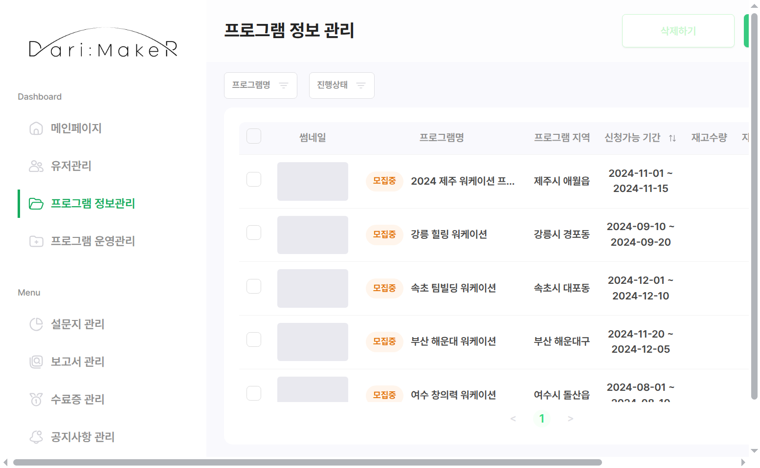Viewport: 760px width, 468px height.
Task: Click the users icon beside 유저관리
Action: click(x=36, y=166)
